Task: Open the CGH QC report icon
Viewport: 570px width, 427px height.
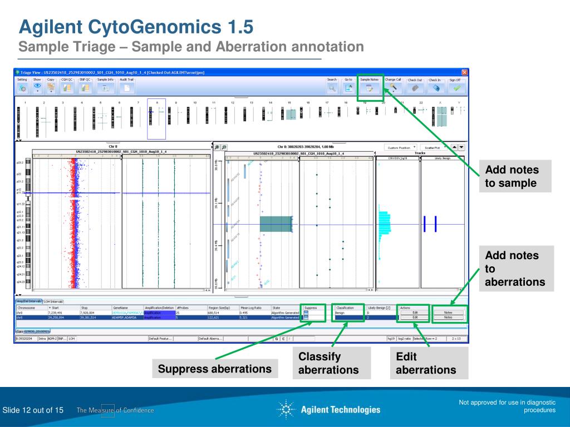Action: (x=67, y=88)
